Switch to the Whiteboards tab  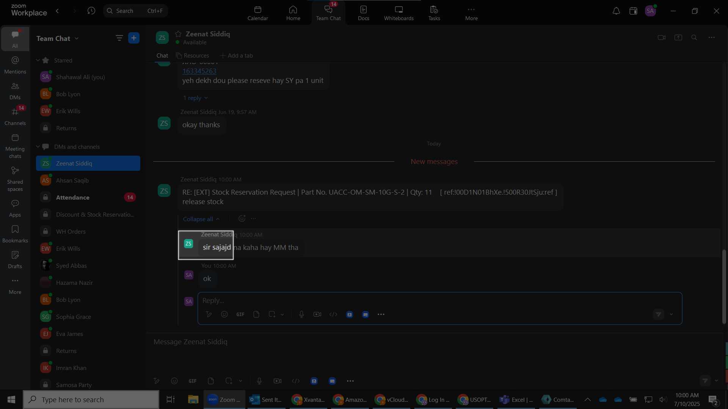click(399, 13)
